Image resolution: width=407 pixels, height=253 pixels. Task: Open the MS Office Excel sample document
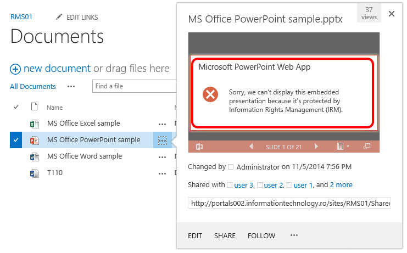click(x=83, y=123)
